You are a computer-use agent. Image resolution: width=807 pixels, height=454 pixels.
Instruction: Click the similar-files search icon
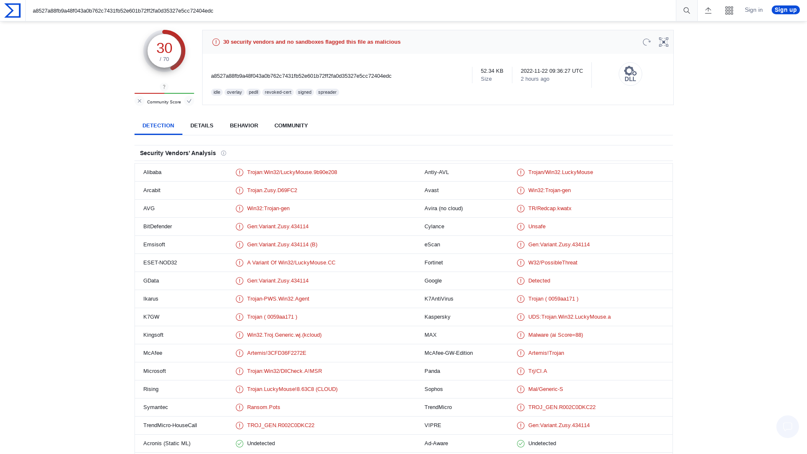[663, 42]
